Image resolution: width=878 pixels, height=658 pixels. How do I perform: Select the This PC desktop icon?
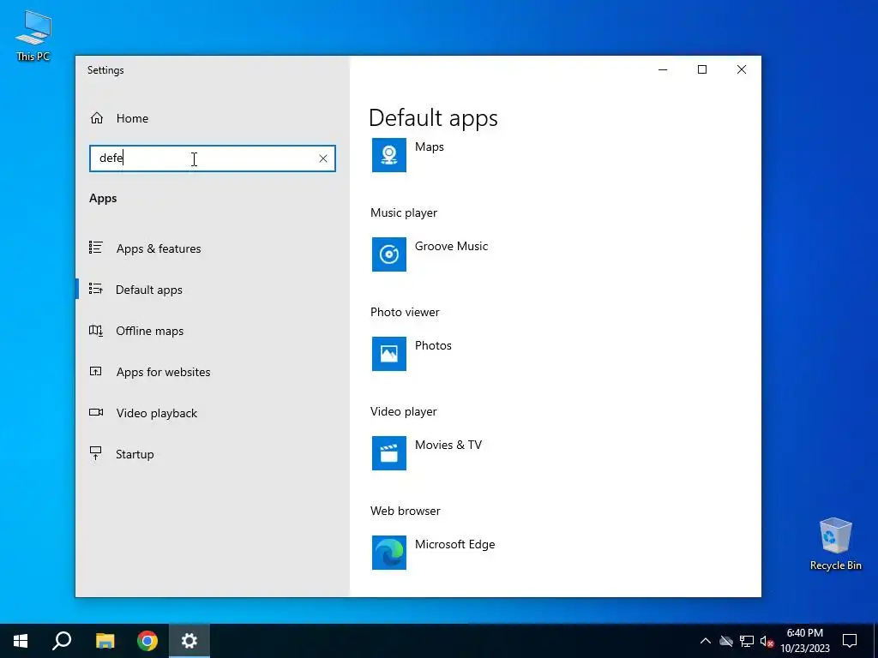(x=33, y=36)
